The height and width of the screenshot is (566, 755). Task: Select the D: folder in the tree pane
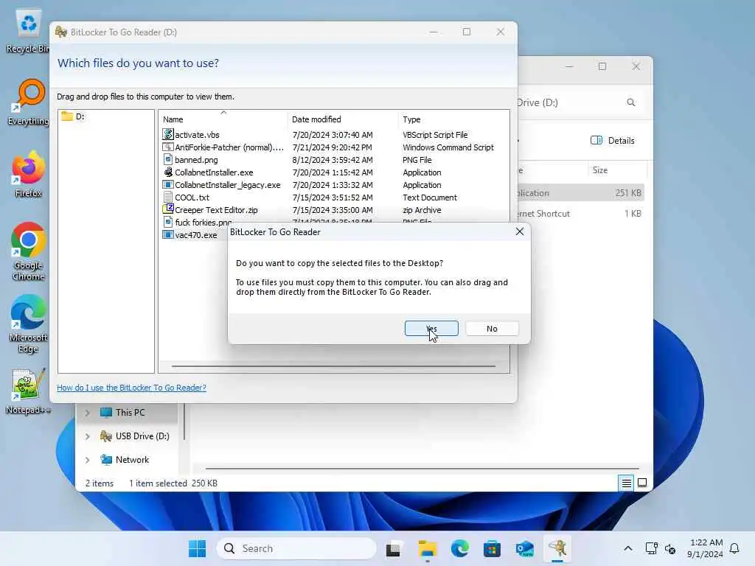click(x=73, y=116)
